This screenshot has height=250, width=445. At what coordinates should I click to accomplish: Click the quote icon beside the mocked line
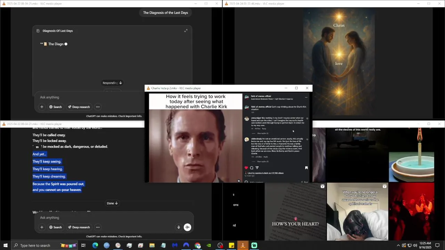37,147
